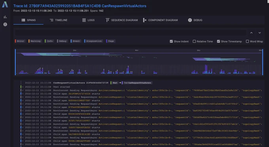Open child span link starting with 361F
This screenshot has height=147, width=269.
click(79, 94)
